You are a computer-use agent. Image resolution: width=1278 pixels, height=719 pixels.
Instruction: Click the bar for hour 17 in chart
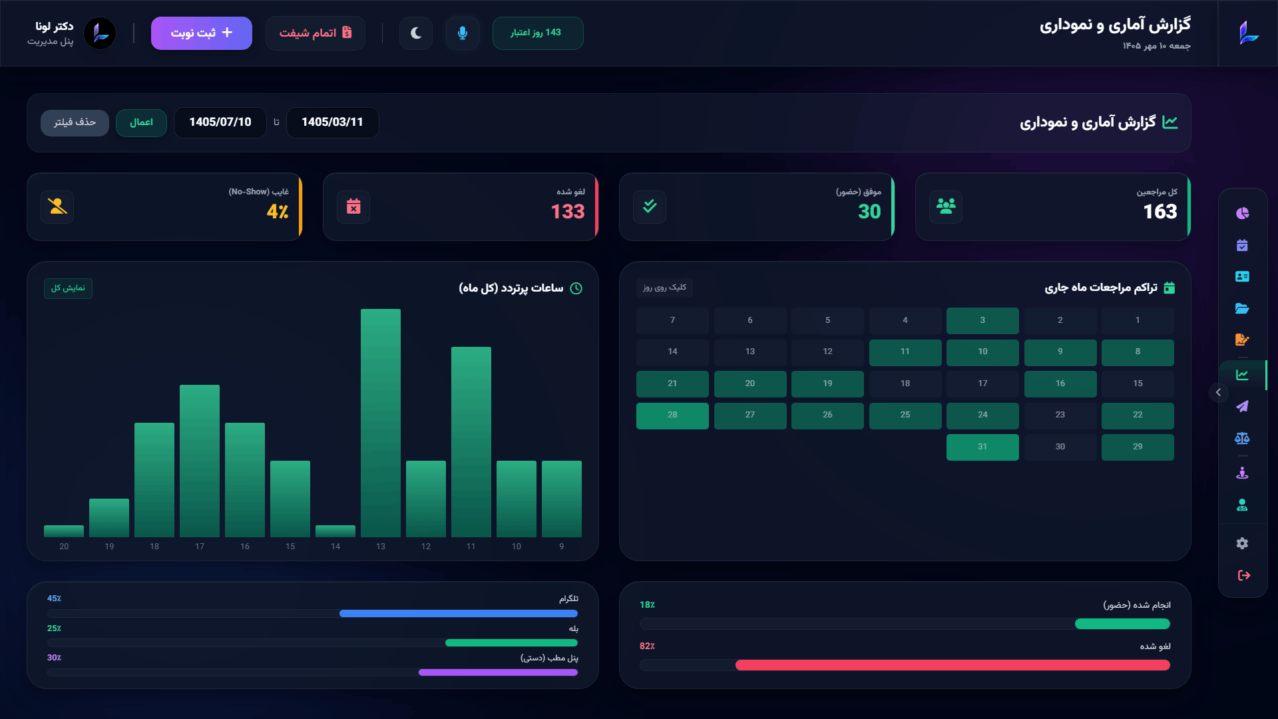pos(200,461)
